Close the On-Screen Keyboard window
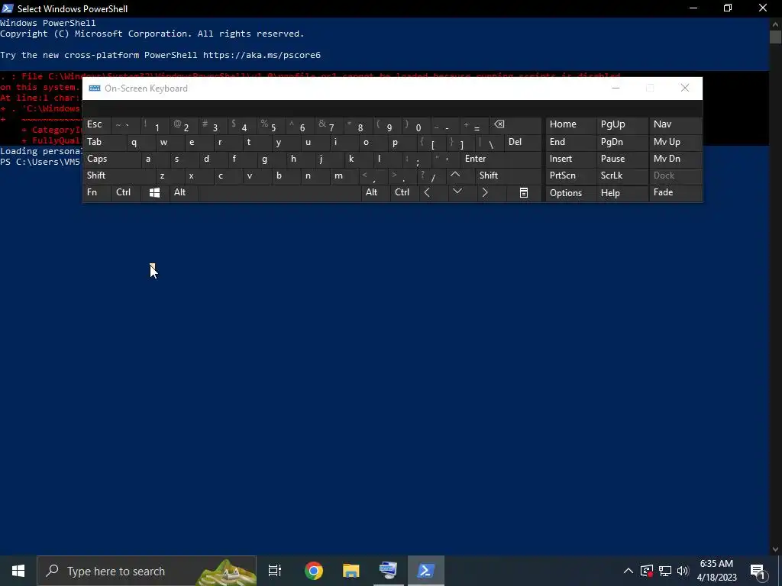 (x=685, y=89)
